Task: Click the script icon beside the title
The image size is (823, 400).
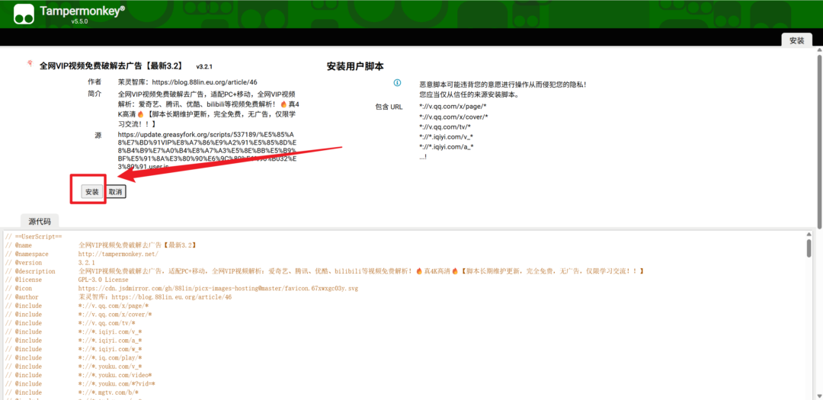Action: (x=30, y=63)
